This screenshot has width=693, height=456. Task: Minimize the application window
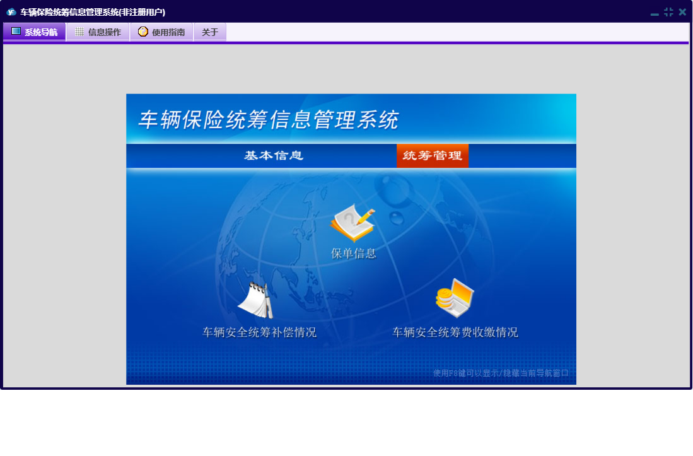655,13
